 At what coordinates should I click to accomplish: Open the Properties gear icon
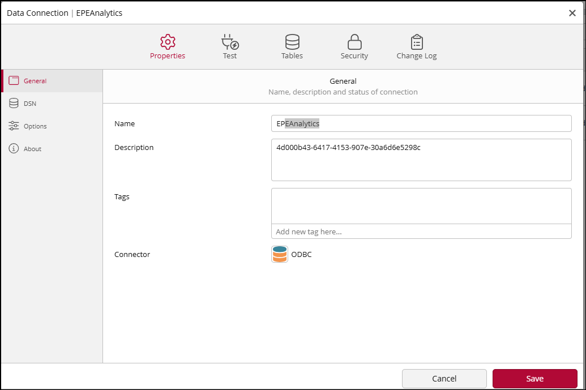click(168, 41)
